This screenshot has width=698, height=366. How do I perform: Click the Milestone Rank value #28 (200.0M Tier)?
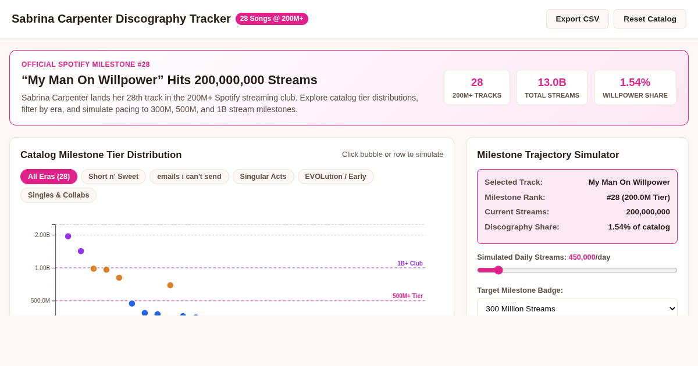click(638, 198)
